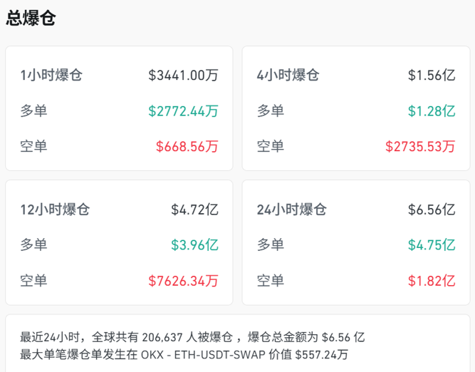Click the red $2735.53万 short value
475x372 pixels.
tap(420, 146)
